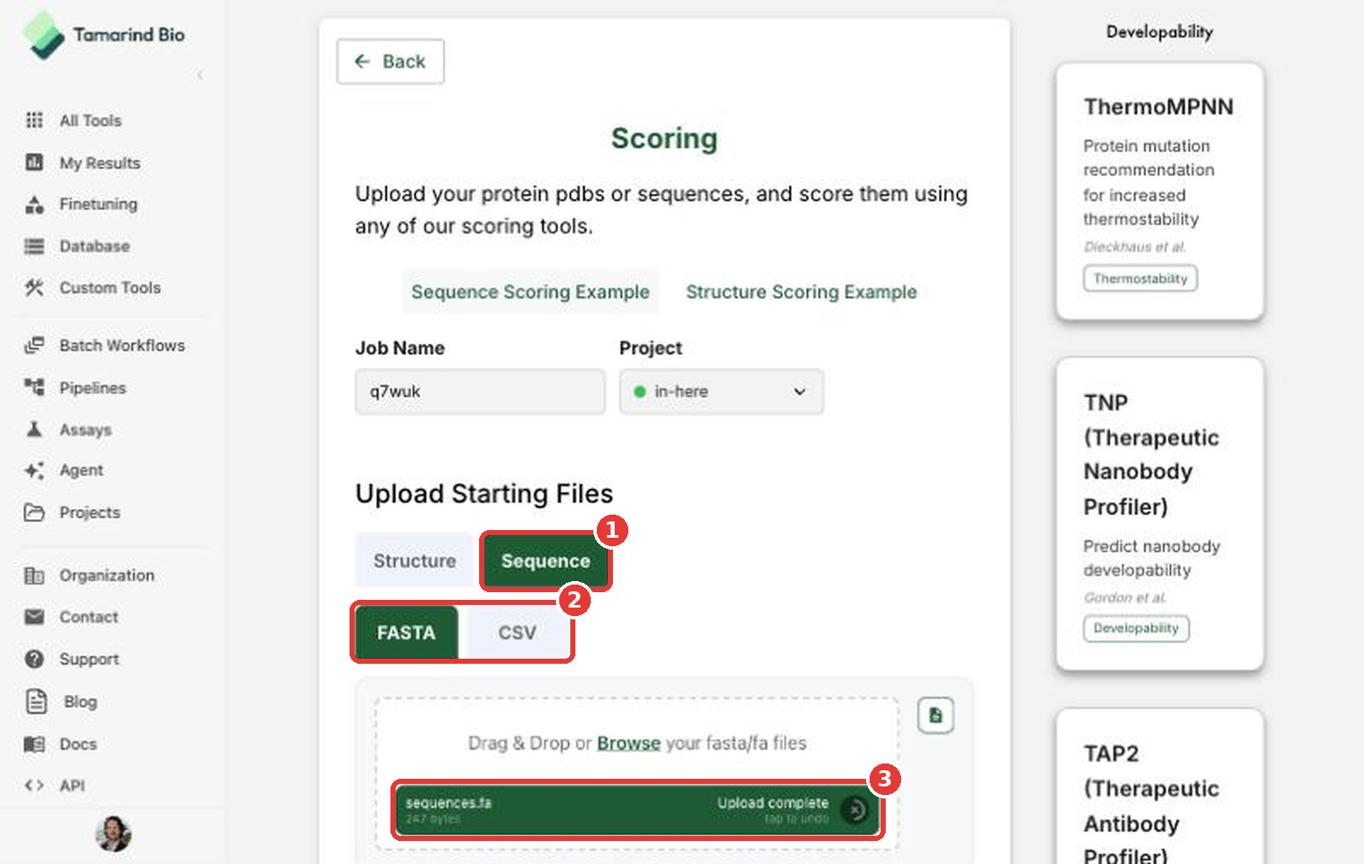Image resolution: width=1364 pixels, height=864 pixels.
Task: Open My Results chart icon
Action: click(x=34, y=162)
